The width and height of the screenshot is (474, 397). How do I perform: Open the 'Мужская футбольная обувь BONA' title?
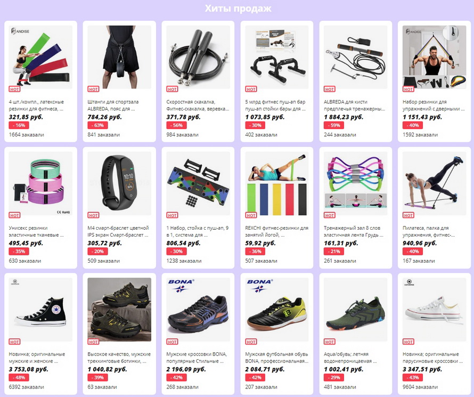(276, 358)
